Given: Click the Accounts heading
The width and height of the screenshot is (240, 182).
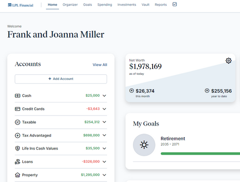Looking at the screenshot, I should (x=28, y=64).
